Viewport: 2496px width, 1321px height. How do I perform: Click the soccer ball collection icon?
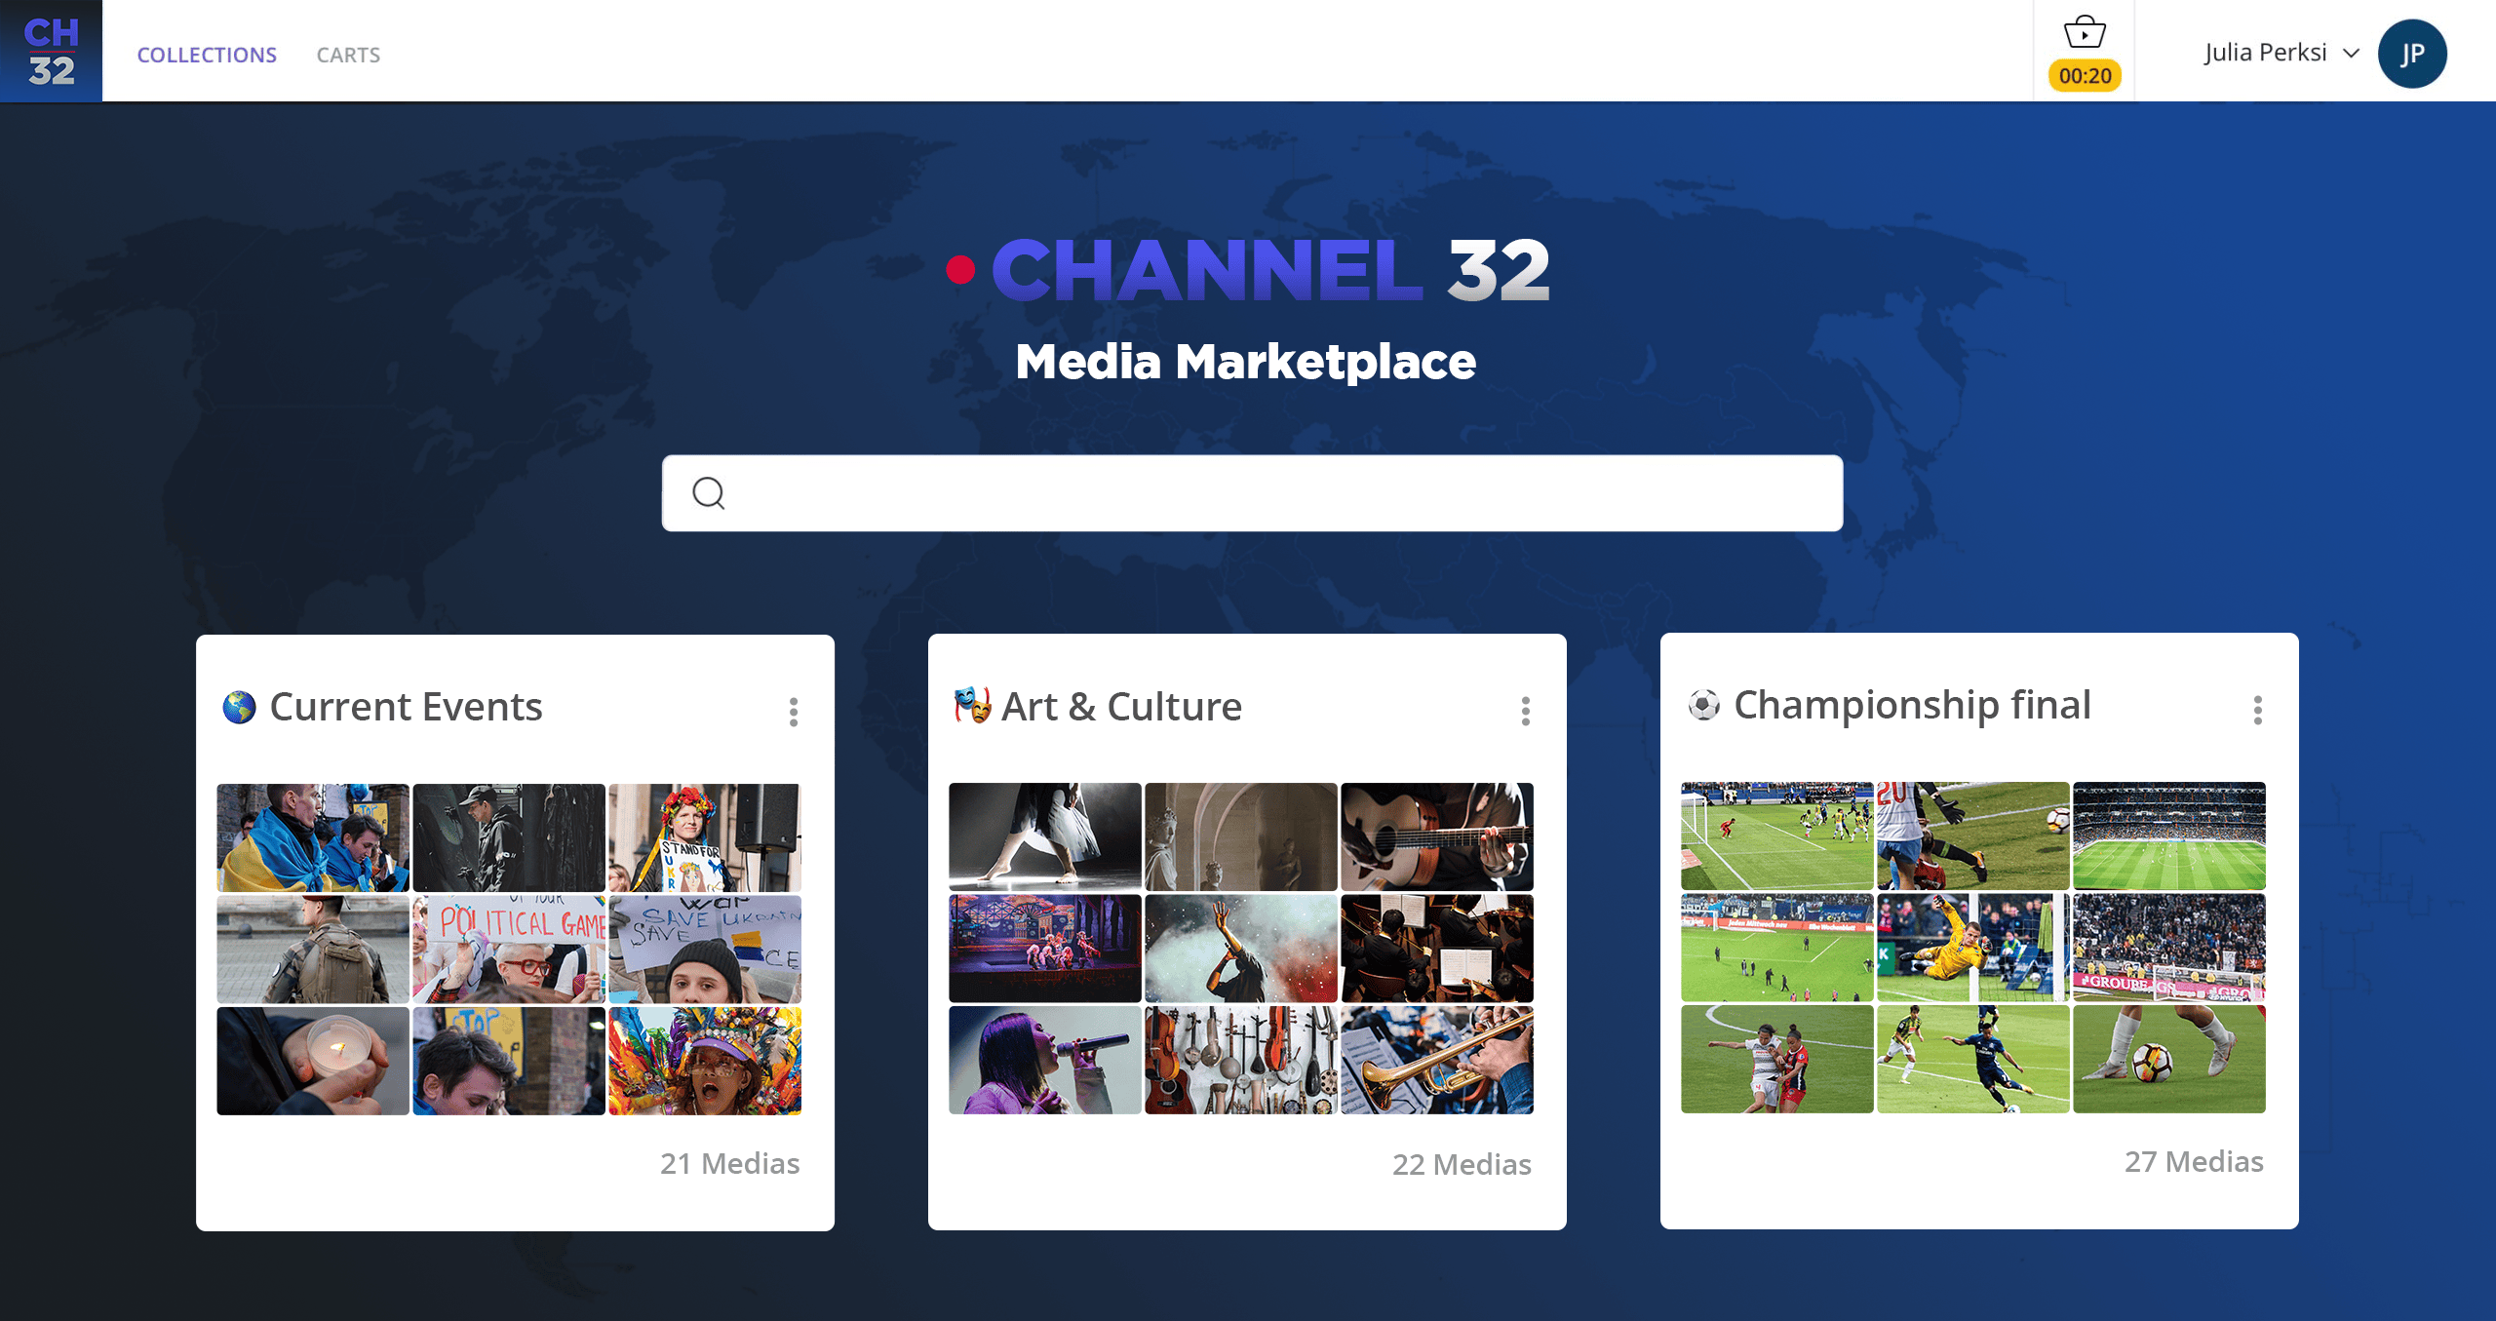click(x=1703, y=705)
